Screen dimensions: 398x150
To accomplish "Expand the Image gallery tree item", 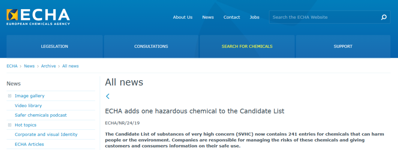I will 10,96.
